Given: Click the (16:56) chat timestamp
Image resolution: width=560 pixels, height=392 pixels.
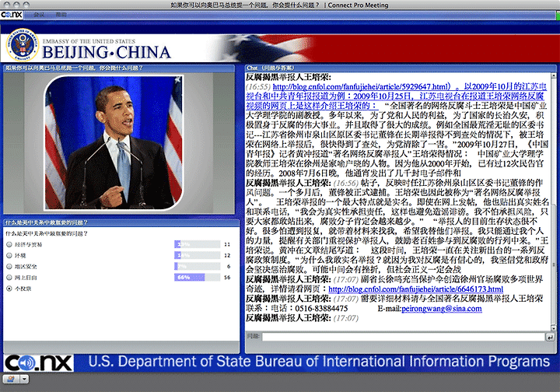Looking at the screenshot, I should click(x=345, y=183).
